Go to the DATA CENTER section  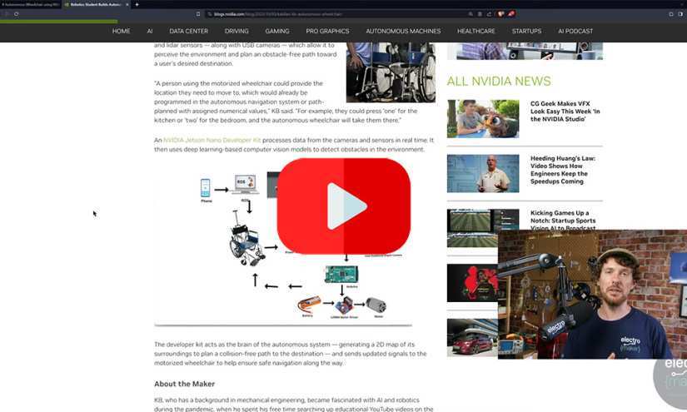(x=188, y=31)
